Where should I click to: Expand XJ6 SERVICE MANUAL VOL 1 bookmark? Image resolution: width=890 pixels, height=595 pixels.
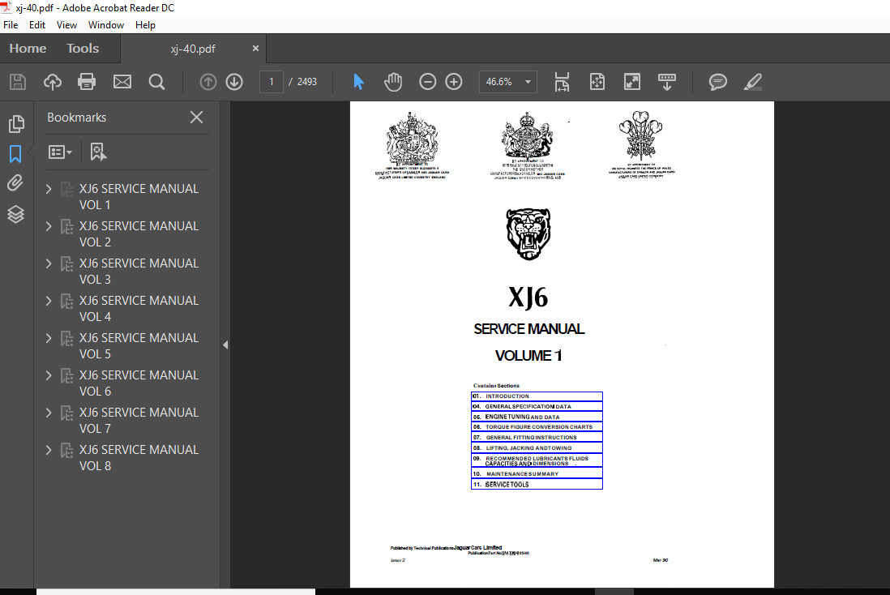pyautogui.click(x=49, y=189)
